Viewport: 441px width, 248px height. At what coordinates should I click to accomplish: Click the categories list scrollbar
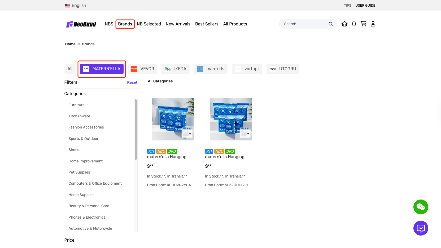(x=136, y=130)
